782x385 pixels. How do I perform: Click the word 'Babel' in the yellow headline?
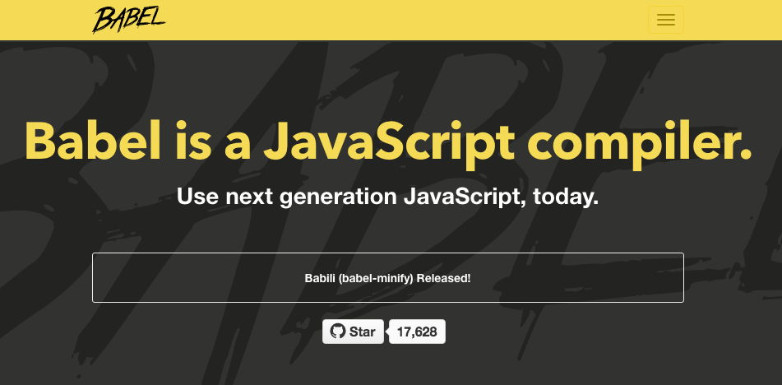pyautogui.click(x=93, y=141)
